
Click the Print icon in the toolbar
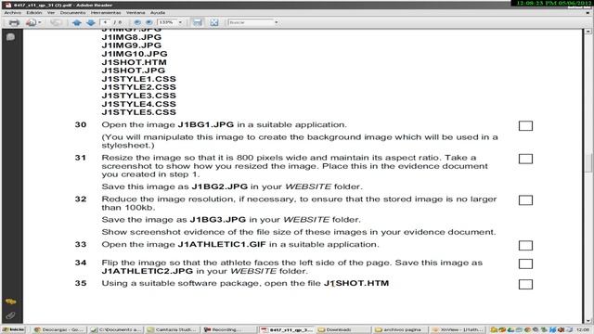click(x=14, y=22)
